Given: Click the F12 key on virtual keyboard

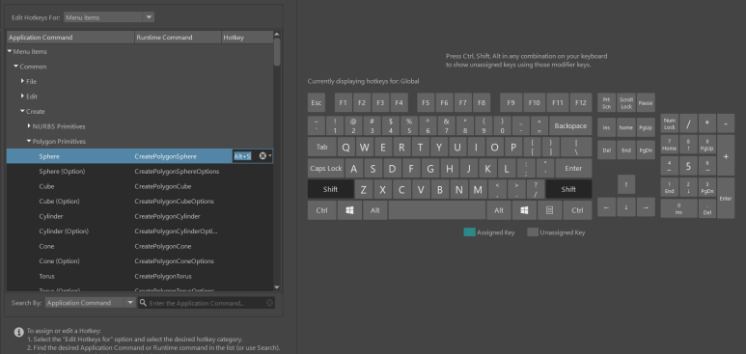Looking at the screenshot, I should (x=580, y=103).
